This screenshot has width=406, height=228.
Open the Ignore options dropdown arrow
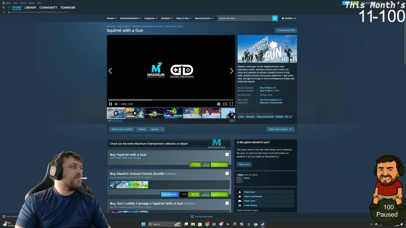pyautogui.click(x=163, y=129)
